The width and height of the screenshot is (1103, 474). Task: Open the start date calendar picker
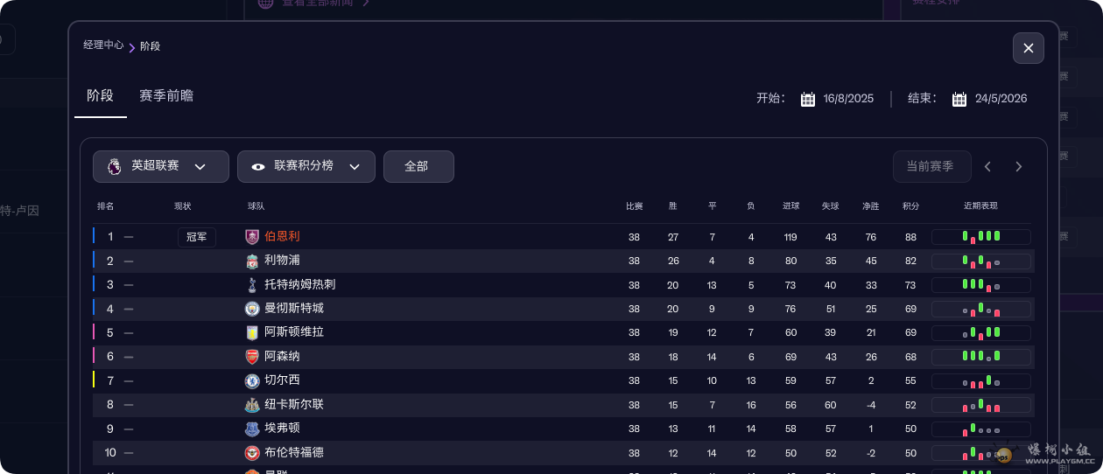[808, 99]
